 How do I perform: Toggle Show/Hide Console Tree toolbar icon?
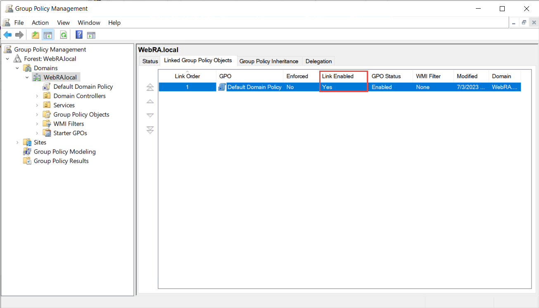click(48, 35)
